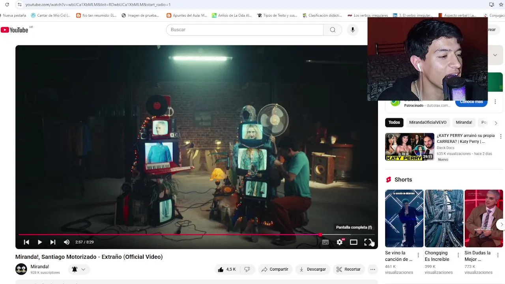Skip to the next video in the player
Viewport: 505px width, 284px height.
pyautogui.click(x=53, y=242)
